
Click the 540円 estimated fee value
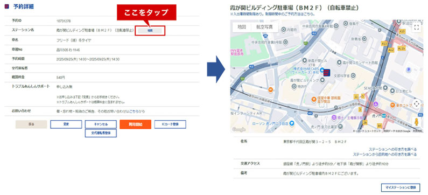[x=60, y=78]
